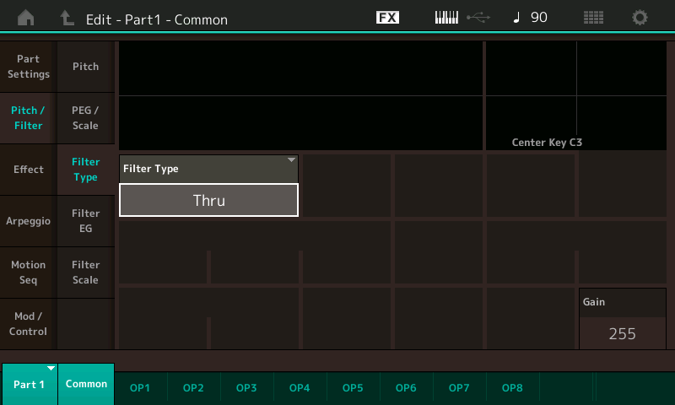Open the Filter Type dropdown
This screenshot has width=675, height=405.
[208, 168]
